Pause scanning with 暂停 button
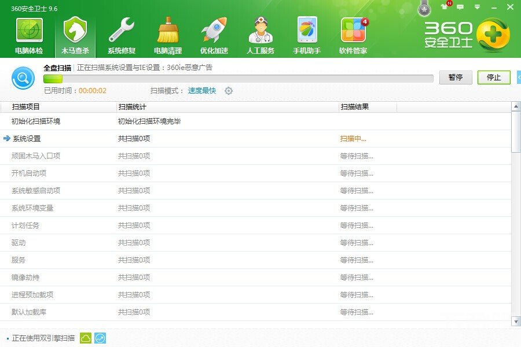521x347 pixels. click(456, 77)
